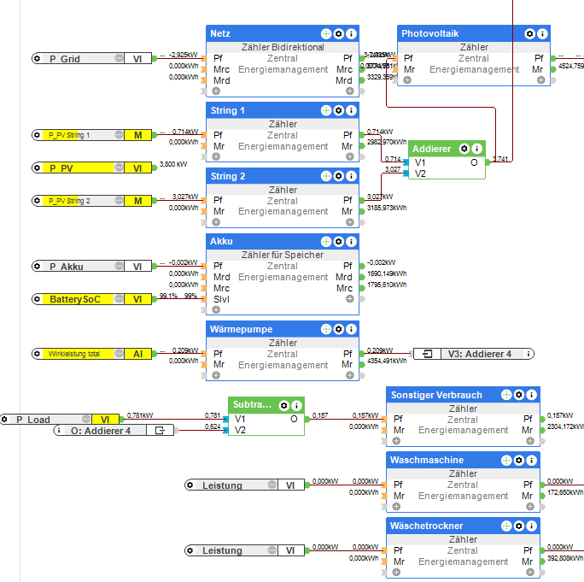The width and height of the screenshot is (584, 582).
Task: Click gear icon on P_Grid input
Action: pyautogui.click(x=37, y=58)
